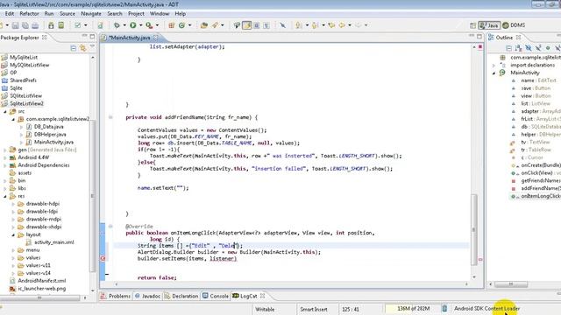Maximize the Package Explorer view
The width and height of the screenshot is (561, 315).
tap(92, 37)
